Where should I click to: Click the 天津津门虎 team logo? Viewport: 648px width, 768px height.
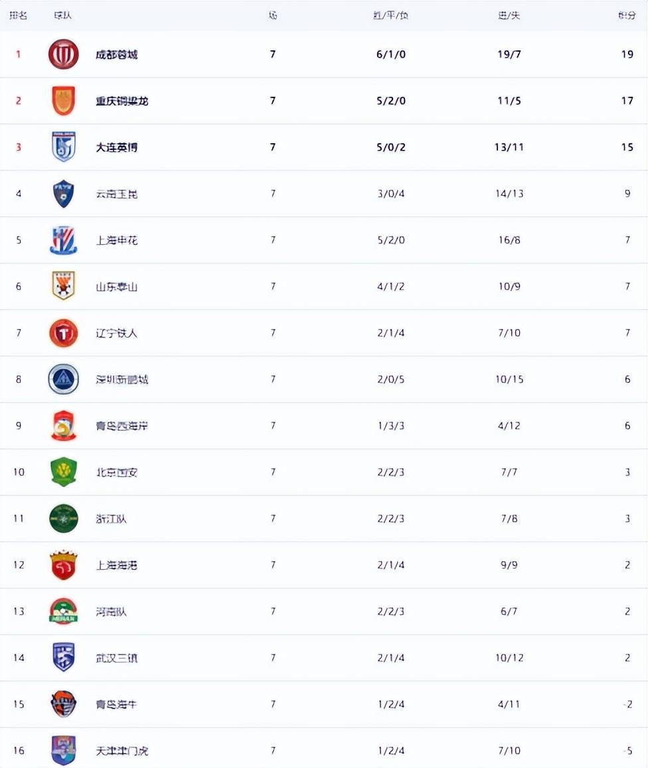coord(64,750)
